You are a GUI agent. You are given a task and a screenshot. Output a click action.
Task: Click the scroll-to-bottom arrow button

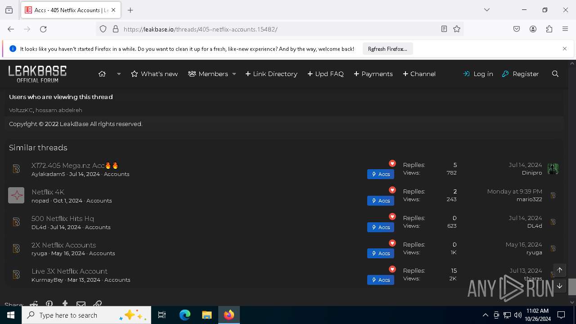(560, 286)
